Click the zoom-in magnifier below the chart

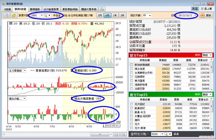tap(123, 134)
